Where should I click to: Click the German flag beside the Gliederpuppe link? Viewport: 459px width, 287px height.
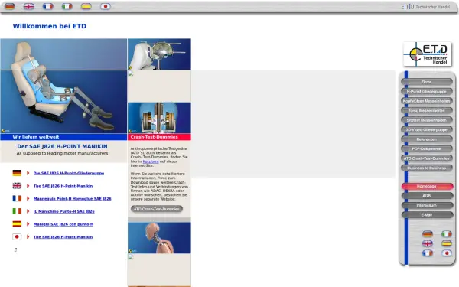(x=17, y=173)
